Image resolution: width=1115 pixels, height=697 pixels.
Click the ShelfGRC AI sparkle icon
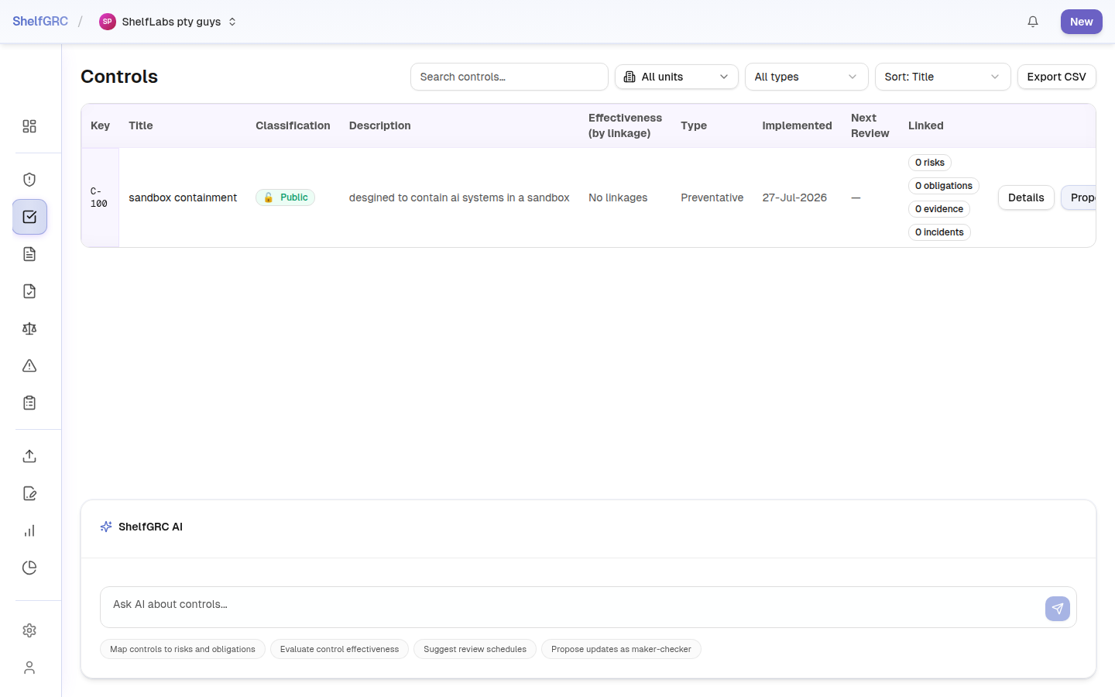pos(106,527)
